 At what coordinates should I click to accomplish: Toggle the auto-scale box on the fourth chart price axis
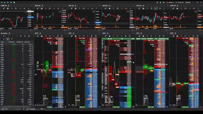128,12
